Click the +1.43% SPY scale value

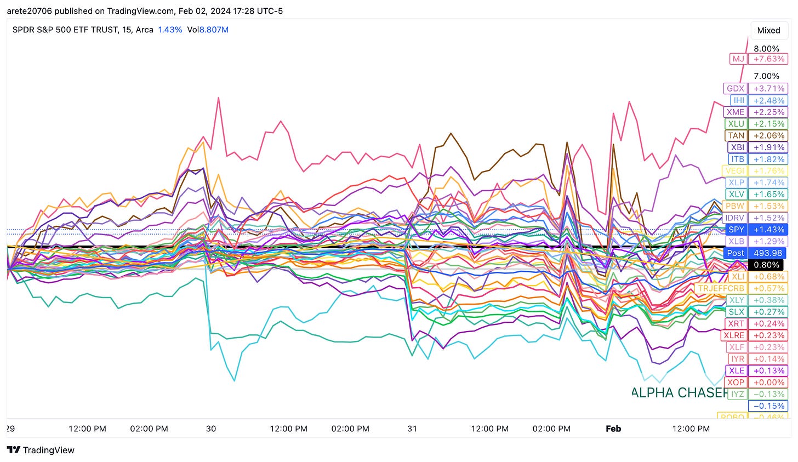pyautogui.click(x=768, y=230)
